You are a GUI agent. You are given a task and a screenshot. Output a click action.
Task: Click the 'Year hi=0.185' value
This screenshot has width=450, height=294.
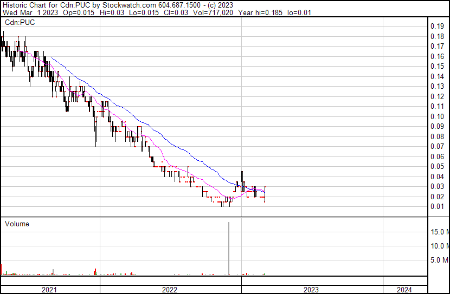coord(260,12)
